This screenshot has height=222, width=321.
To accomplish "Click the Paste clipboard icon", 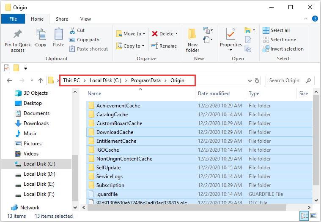I will coord(58,34).
